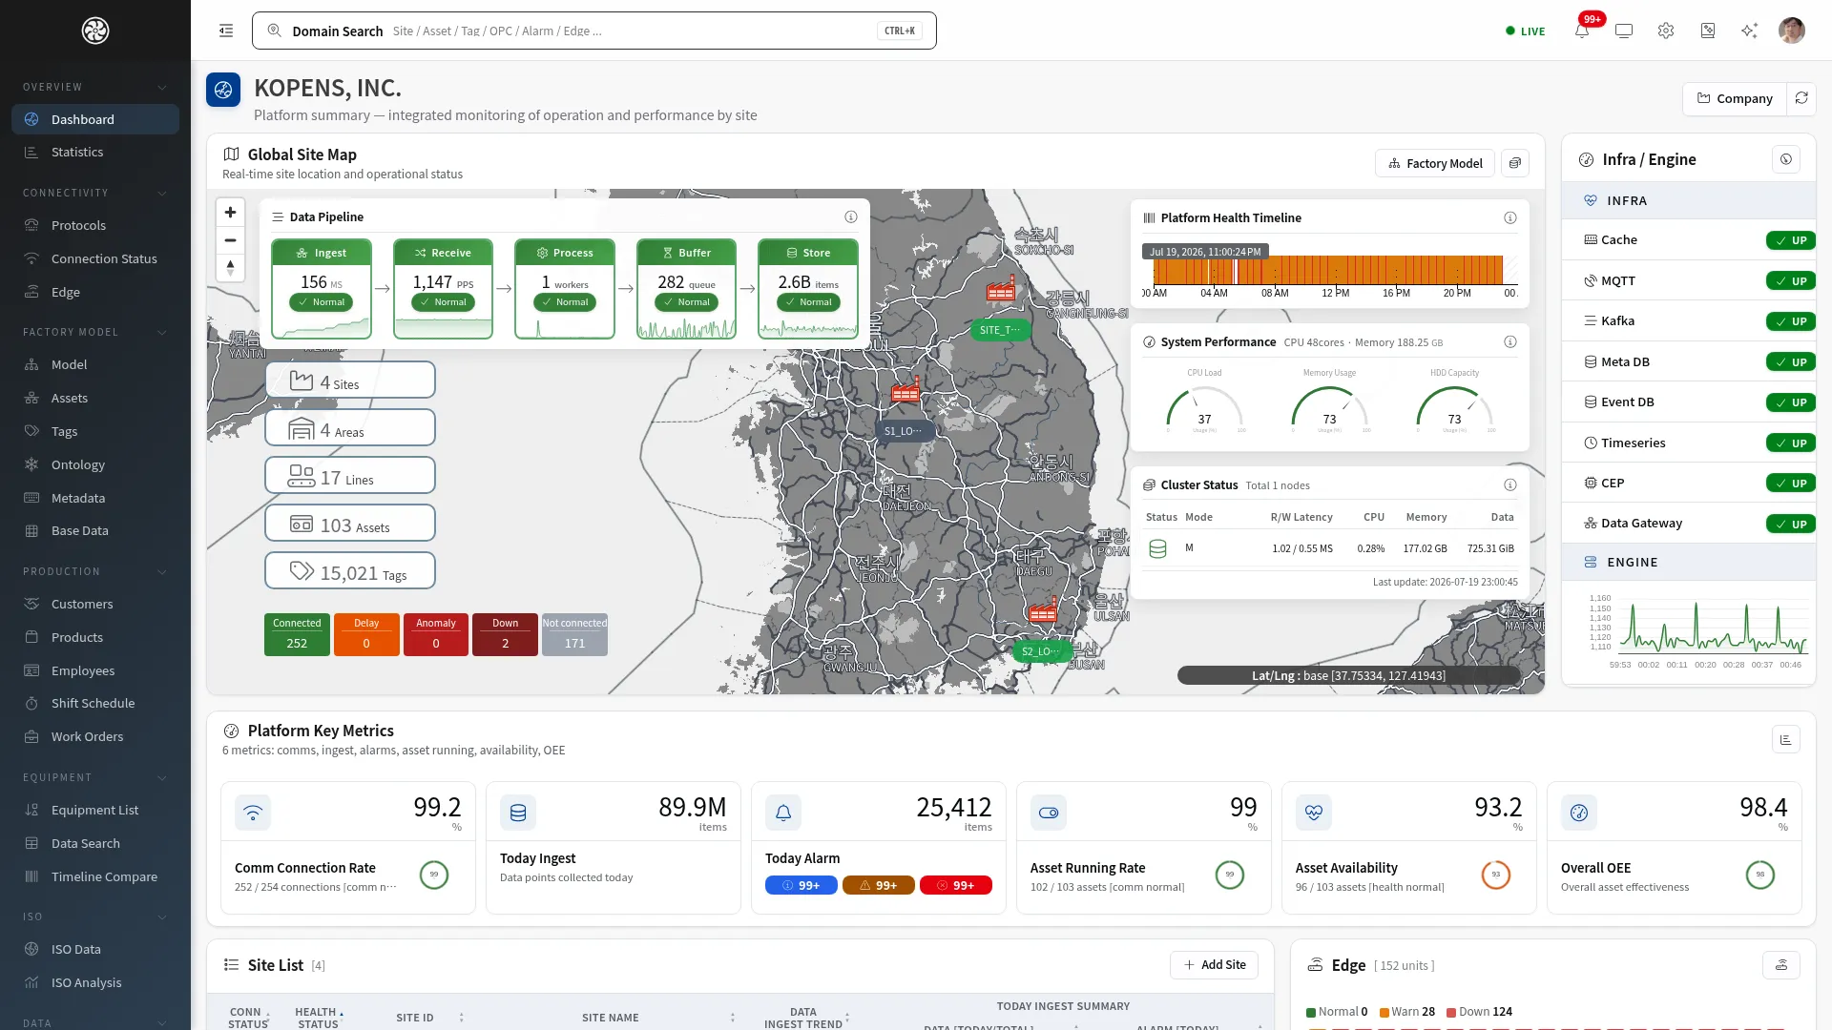Open the map layers icon beside Factory Model
Image resolution: width=1832 pixels, height=1030 pixels.
[x=1515, y=163]
